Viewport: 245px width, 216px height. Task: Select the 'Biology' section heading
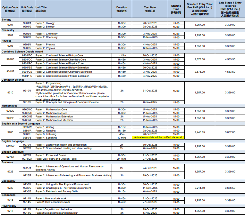pyautogui.click(x=6, y=20)
